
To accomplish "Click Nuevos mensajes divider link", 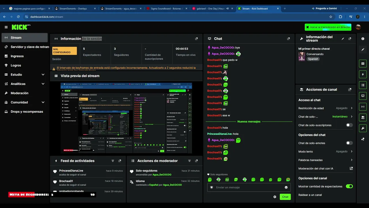I will (249, 122).
